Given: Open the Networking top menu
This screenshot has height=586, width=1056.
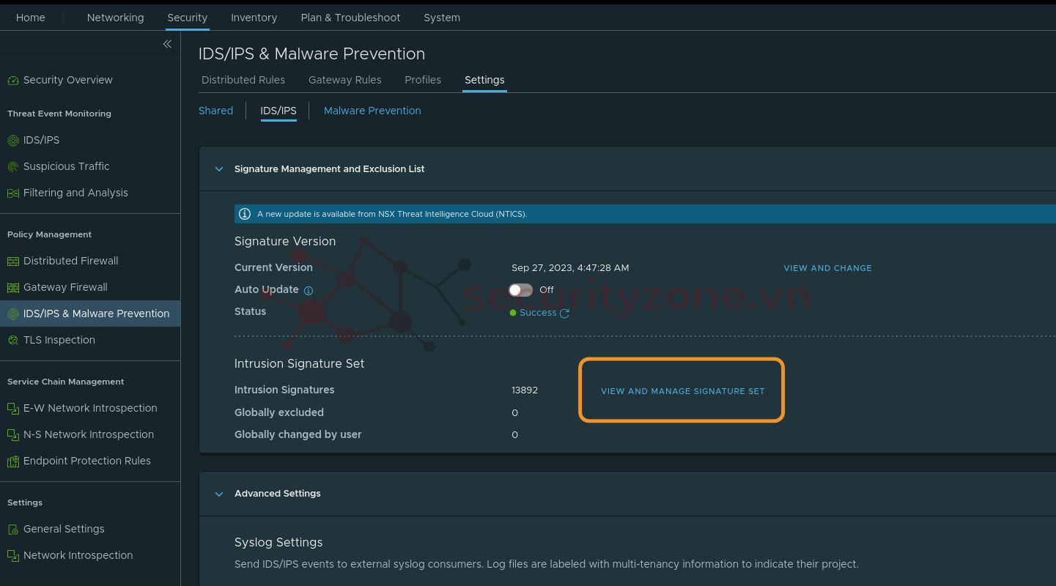Looking at the screenshot, I should (x=115, y=18).
